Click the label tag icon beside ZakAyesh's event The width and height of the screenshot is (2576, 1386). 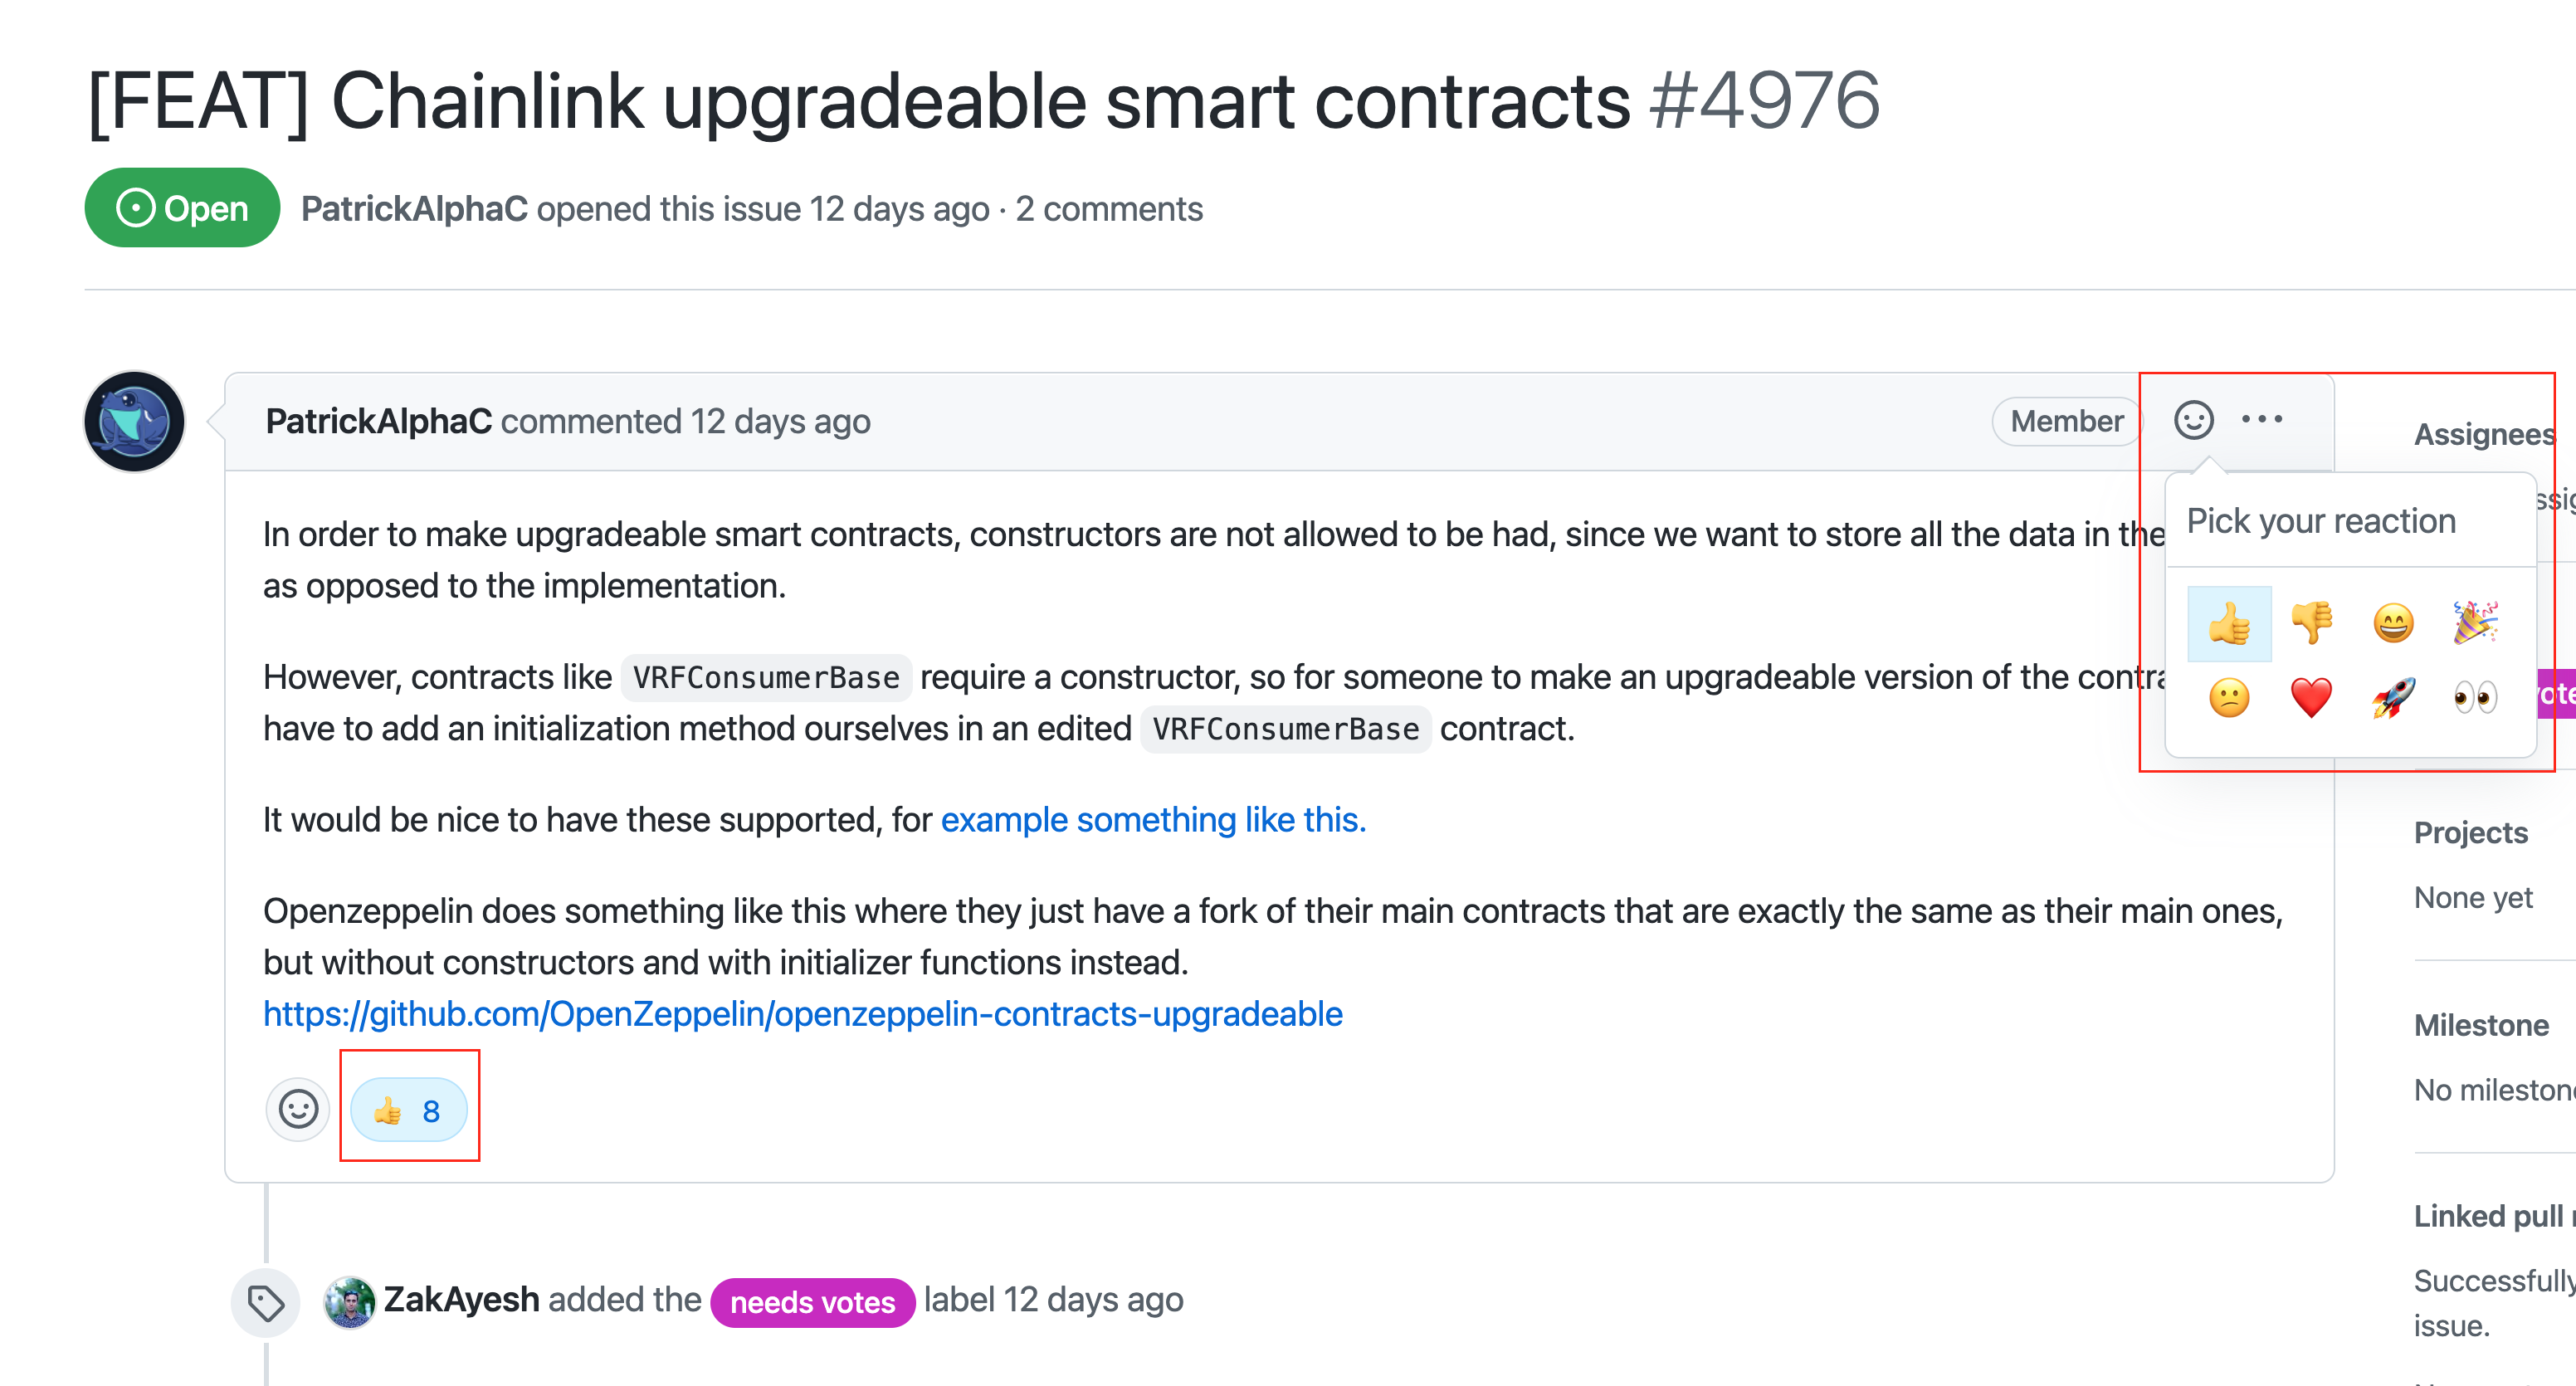pos(265,1301)
